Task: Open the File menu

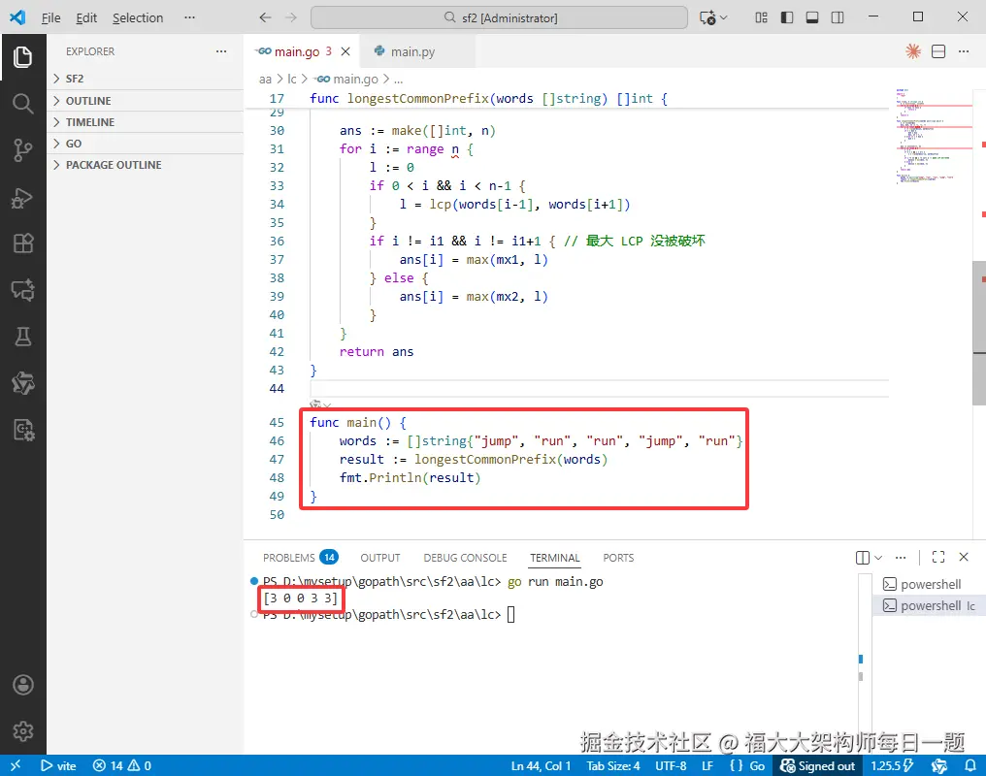Action: [x=50, y=17]
